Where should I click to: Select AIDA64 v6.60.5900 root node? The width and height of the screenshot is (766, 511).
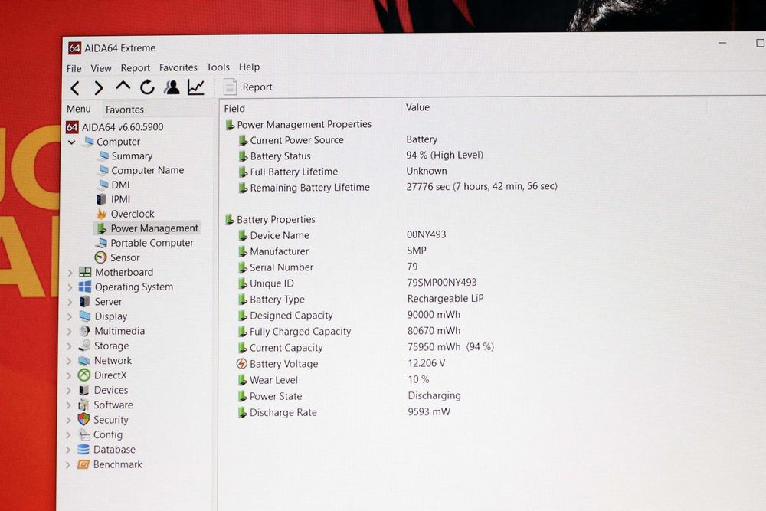pyautogui.click(x=115, y=127)
